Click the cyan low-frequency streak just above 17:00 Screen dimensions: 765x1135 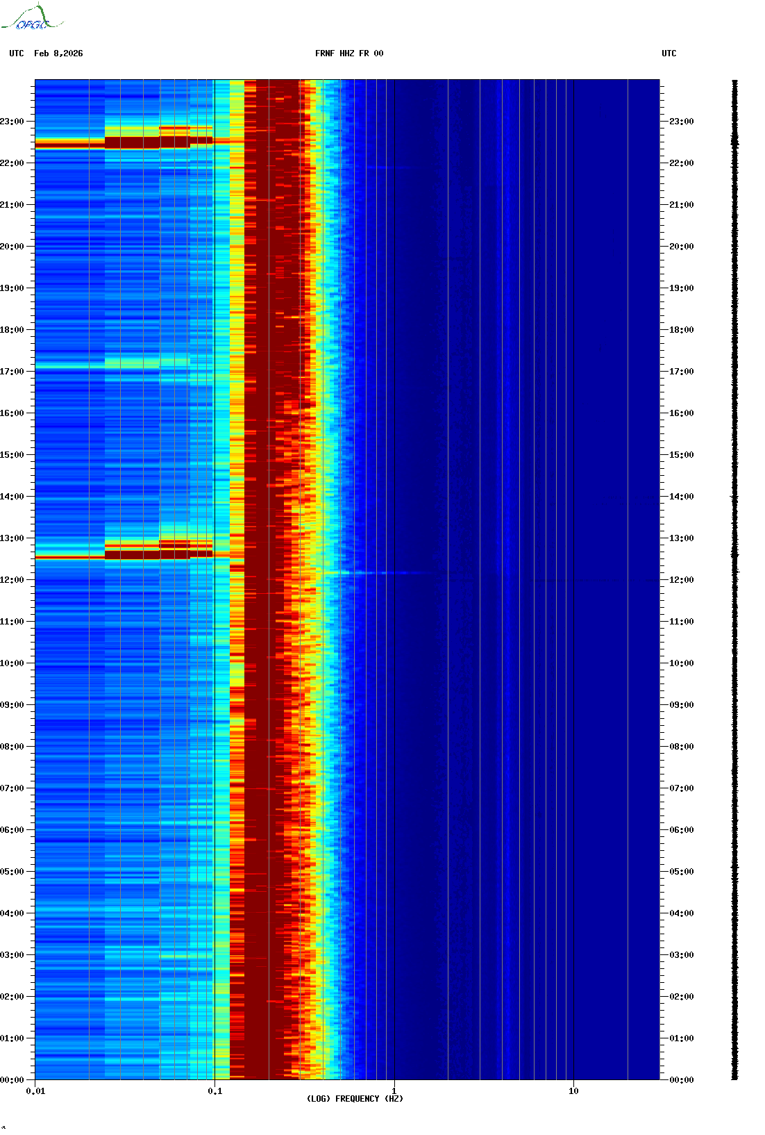coord(132,363)
